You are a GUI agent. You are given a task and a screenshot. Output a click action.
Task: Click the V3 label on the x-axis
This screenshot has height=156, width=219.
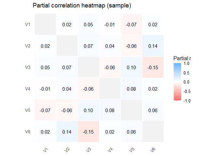click(x=88, y=150)
